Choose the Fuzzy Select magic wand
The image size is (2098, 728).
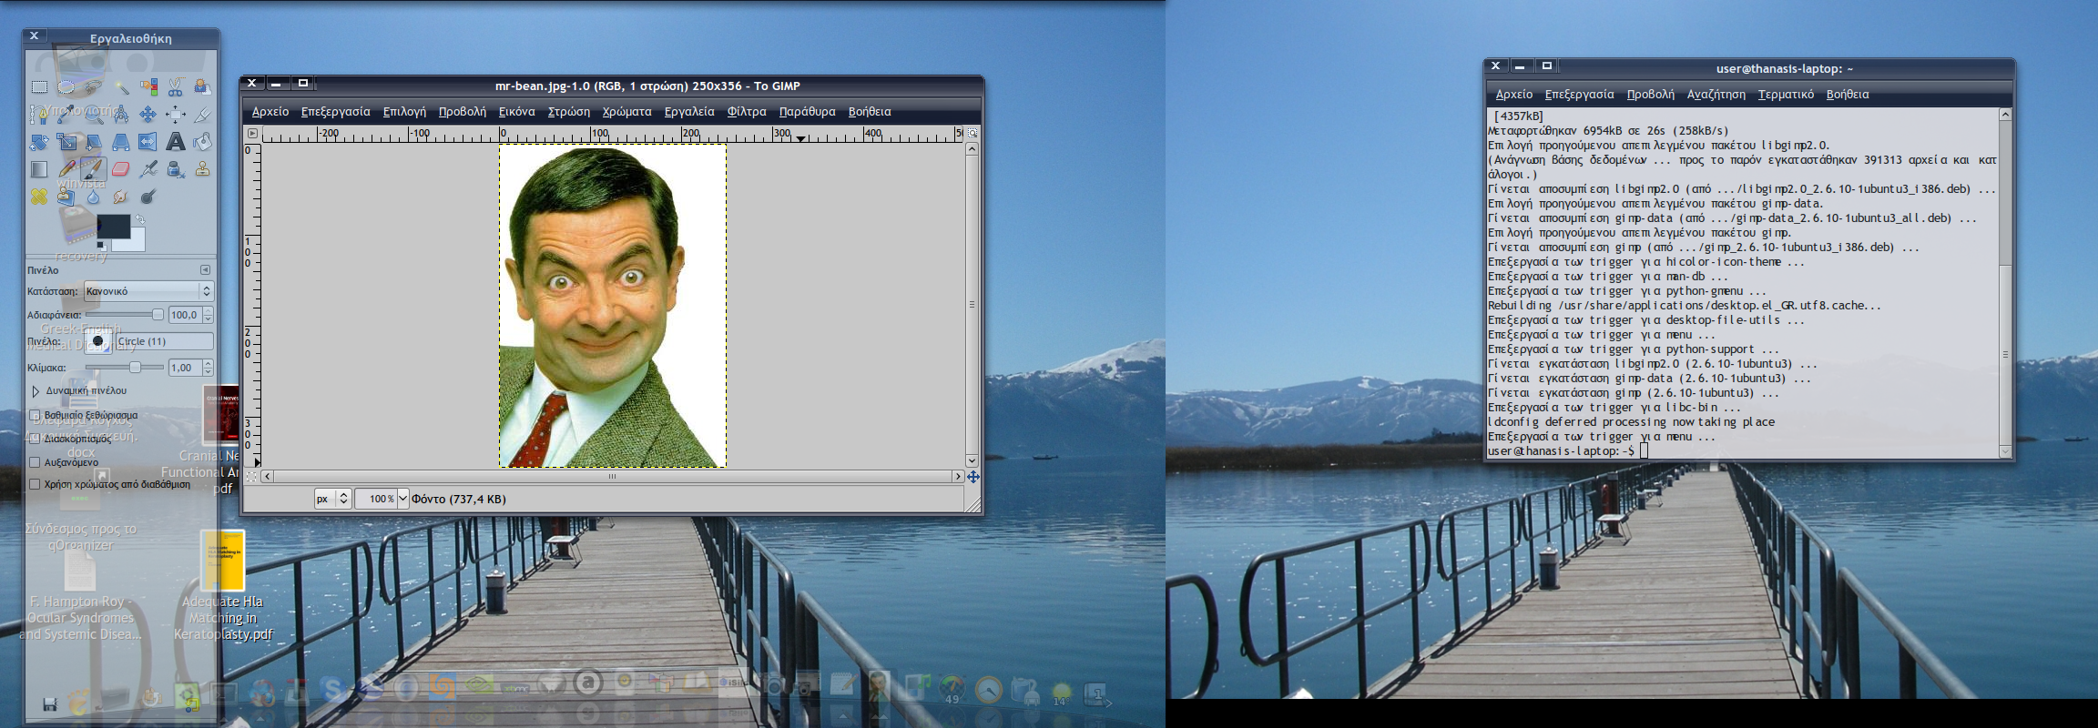click(121, 87)
